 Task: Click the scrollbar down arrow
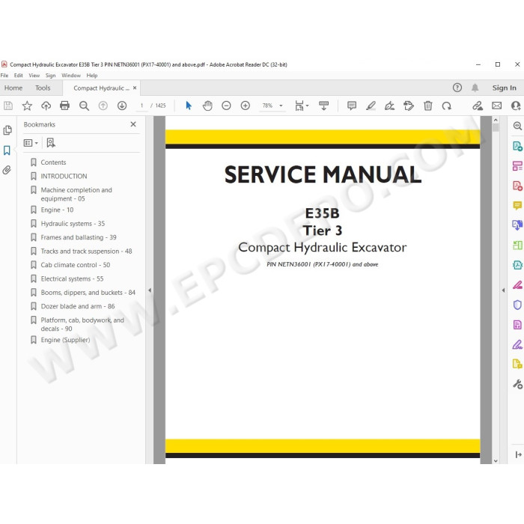tap(496, 461)
